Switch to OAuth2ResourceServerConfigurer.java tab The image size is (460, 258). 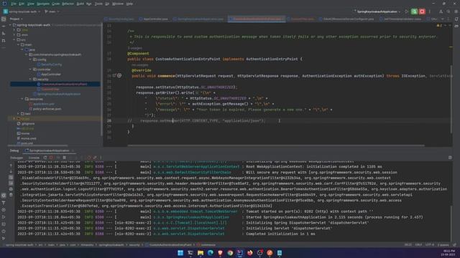(346, 19)
